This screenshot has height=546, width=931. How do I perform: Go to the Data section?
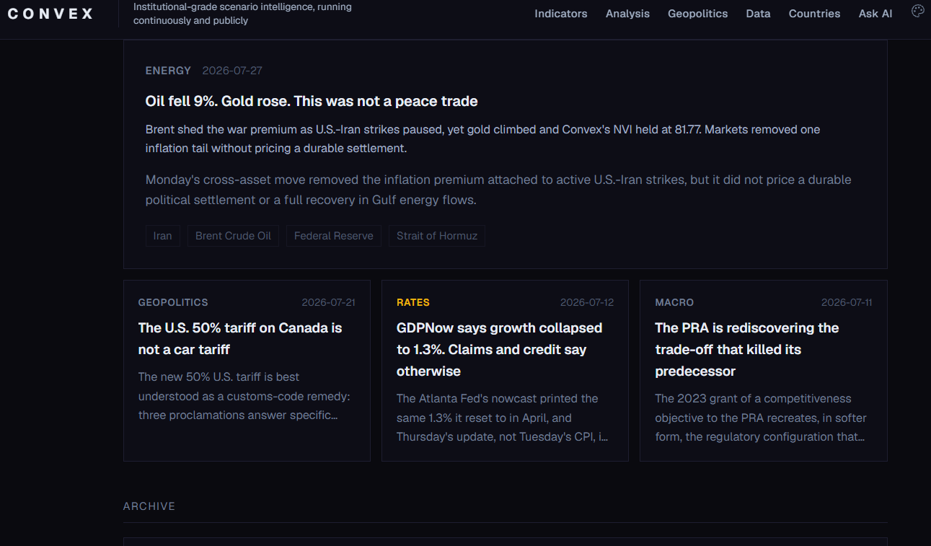coord(758,14)
